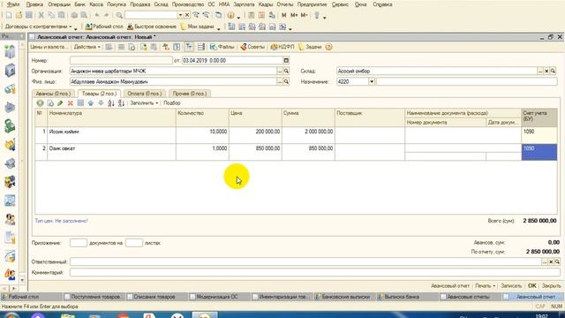Viewport: 565px width, 318px height.
Task: Open the Банк menu
Action: (79, 4)
